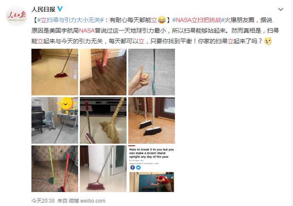The image size is (293, 206).
Task: Click the Twitter icon in article image
Action: tap(138, 167)
